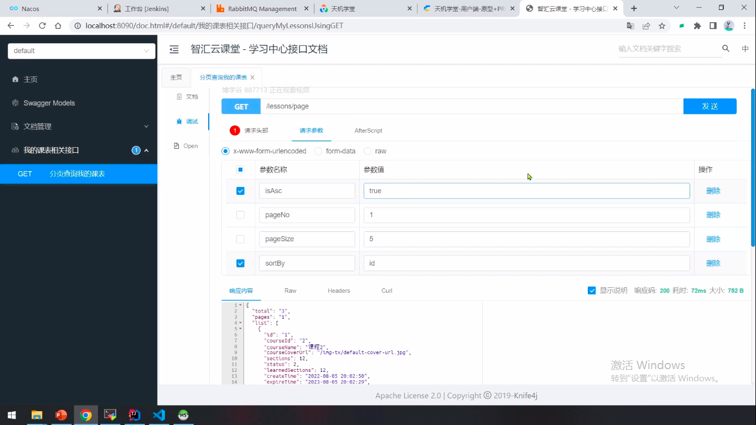The width and height of the screenshot is (756, 425).
Task: Fold the list array at line 4
Action: coord(240,323)
